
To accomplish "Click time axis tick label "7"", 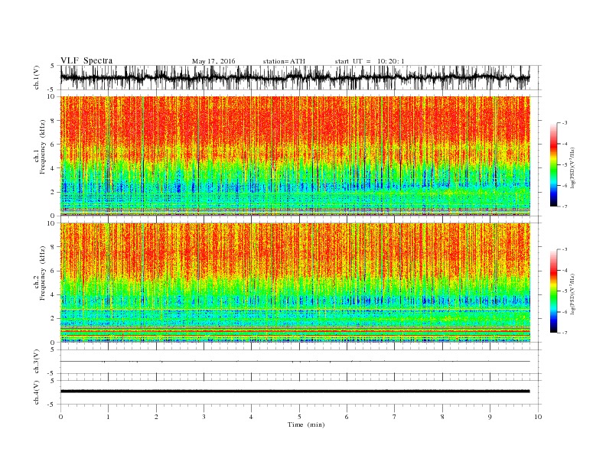I will pyautogui.click(x=395, y=417).
